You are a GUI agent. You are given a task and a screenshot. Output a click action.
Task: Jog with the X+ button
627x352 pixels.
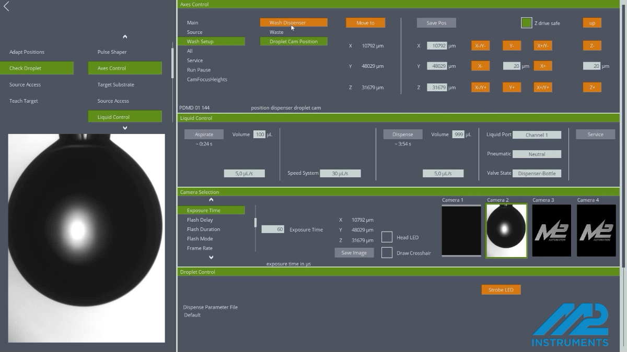[543, 66]
